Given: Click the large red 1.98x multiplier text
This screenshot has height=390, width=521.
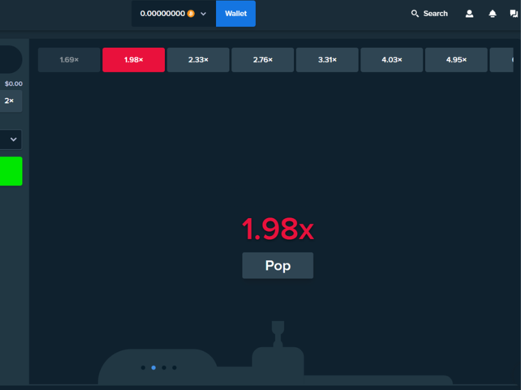Looking at the screenshot, I should 278,229.
